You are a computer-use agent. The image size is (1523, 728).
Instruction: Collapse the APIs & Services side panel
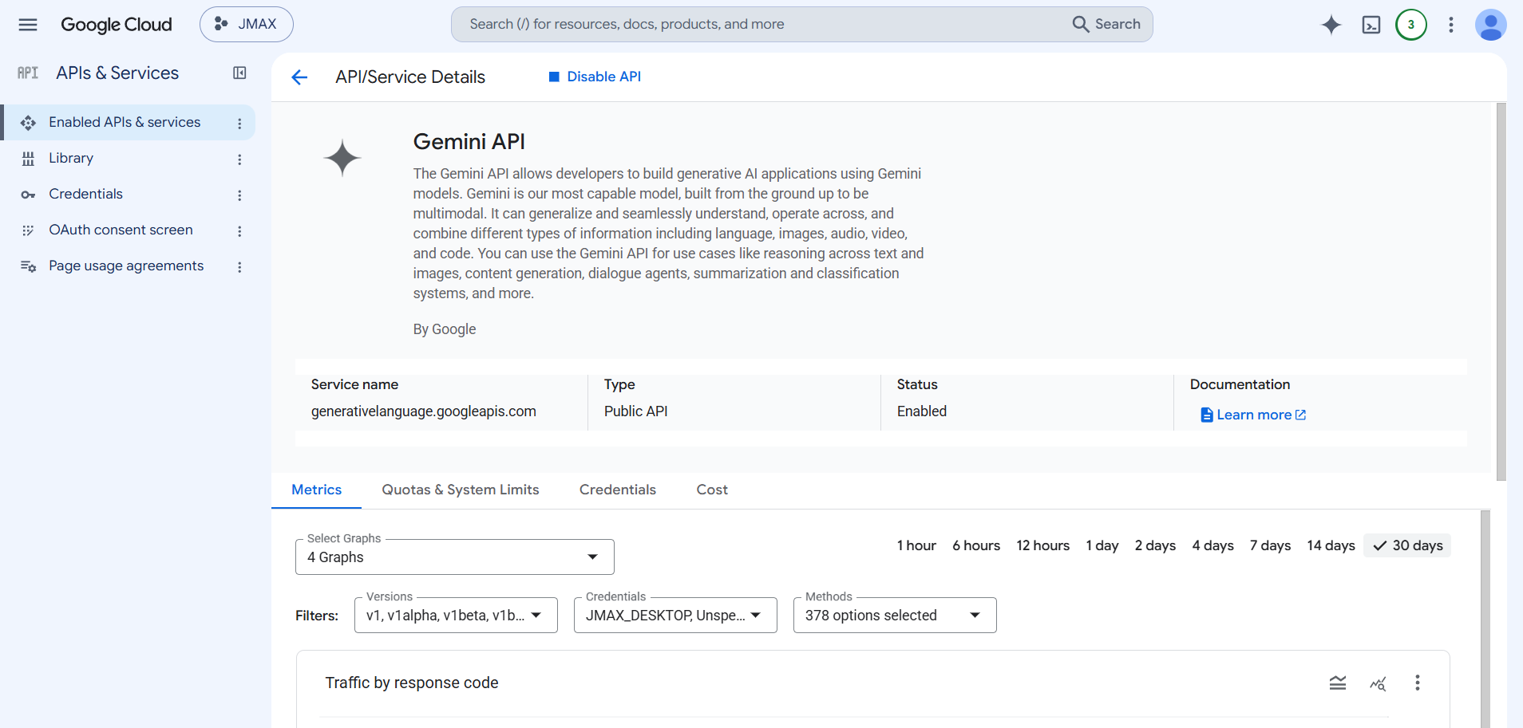coord(239,73)
